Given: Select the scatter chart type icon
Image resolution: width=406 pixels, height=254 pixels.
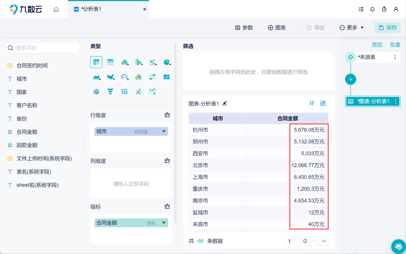Looking at the screenshot, I should [x=152, y=77].
